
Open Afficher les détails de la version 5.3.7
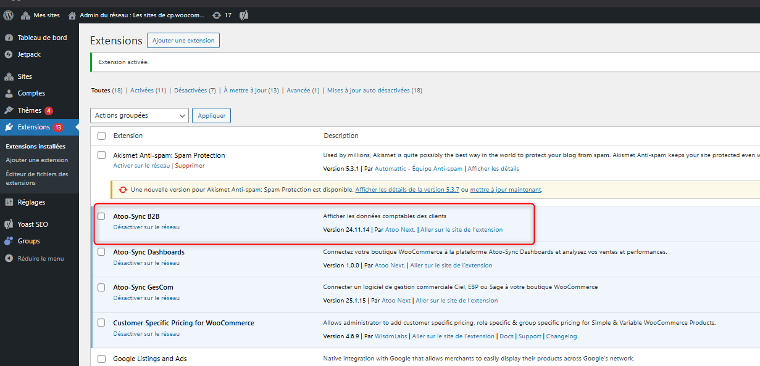click(407, 190)
